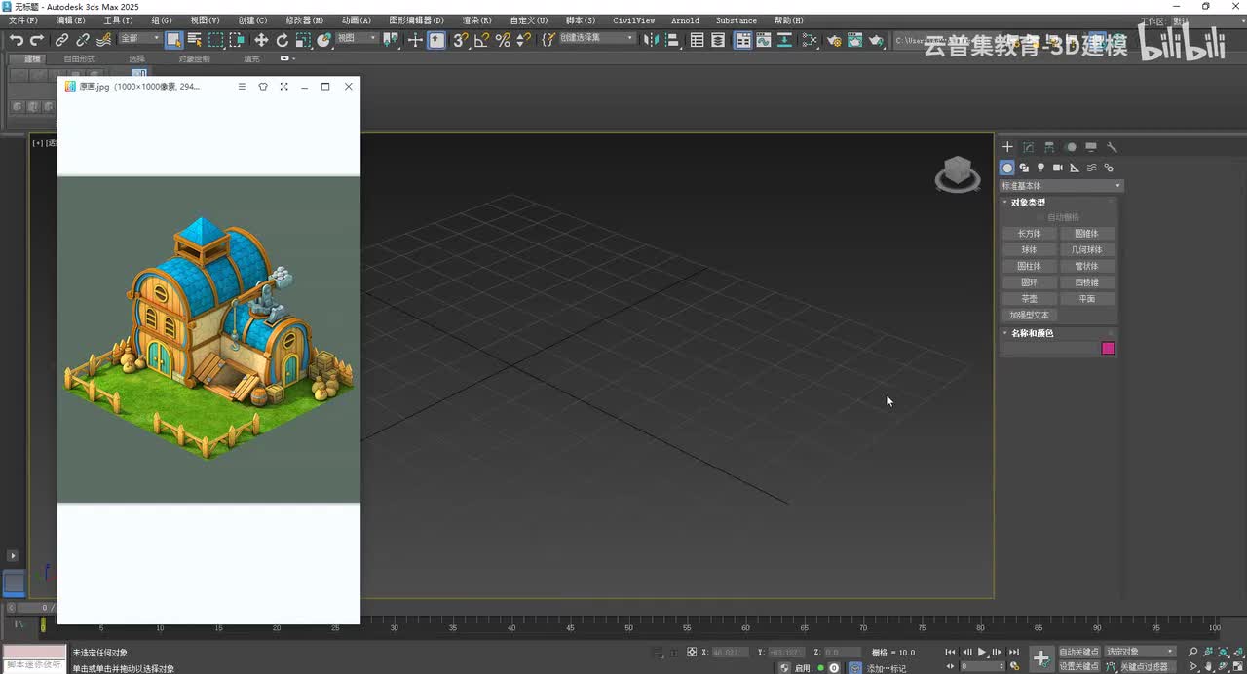This screenshot has height=674, width=1247.
Task: Toggle the 3D Snaps button
Action: (x=461, y=40)
